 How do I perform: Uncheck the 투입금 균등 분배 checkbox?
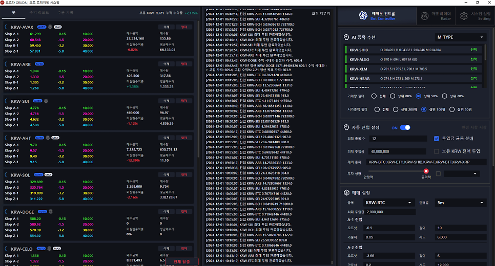[436, 138]
